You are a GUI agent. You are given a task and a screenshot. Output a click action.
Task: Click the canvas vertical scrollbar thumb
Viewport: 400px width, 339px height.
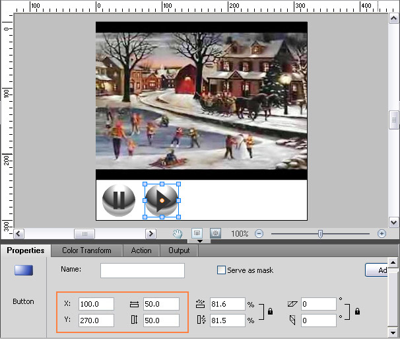393,120
